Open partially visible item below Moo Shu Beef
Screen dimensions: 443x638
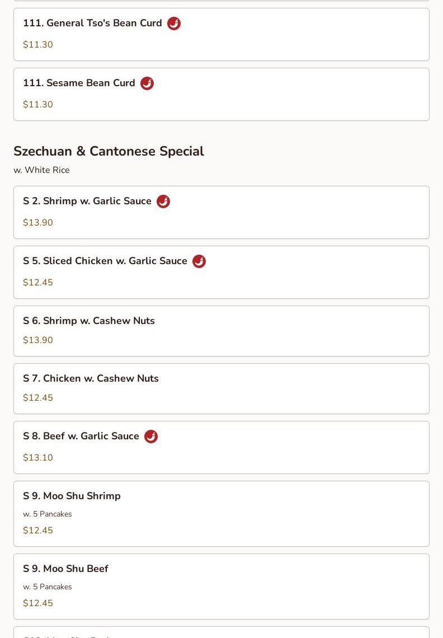[221, 632]
